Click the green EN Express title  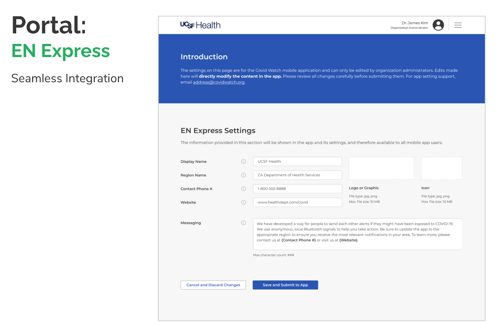coord(61,51)
